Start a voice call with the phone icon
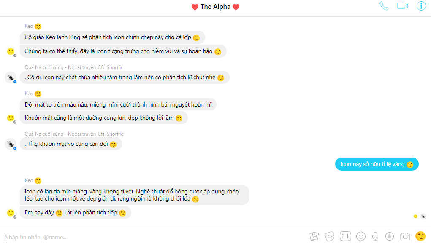This screenshot has height=246, width=431. tap(384, 6)
